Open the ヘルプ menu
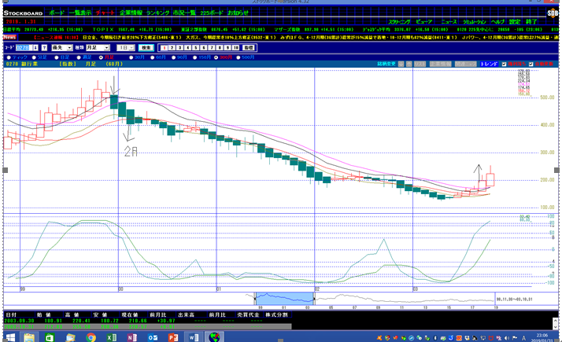Viewport: 562px width, 342px height. [497, 22]
